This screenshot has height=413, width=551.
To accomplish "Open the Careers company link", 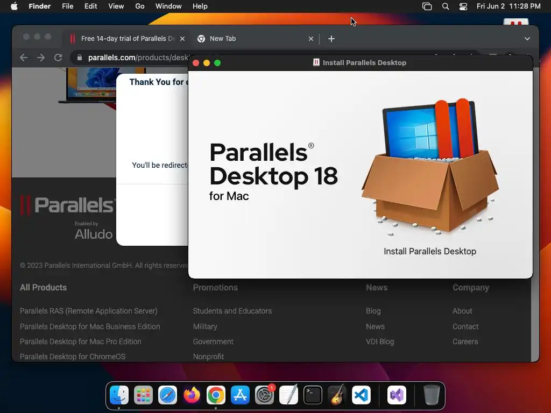I will [x=465, y=341].
